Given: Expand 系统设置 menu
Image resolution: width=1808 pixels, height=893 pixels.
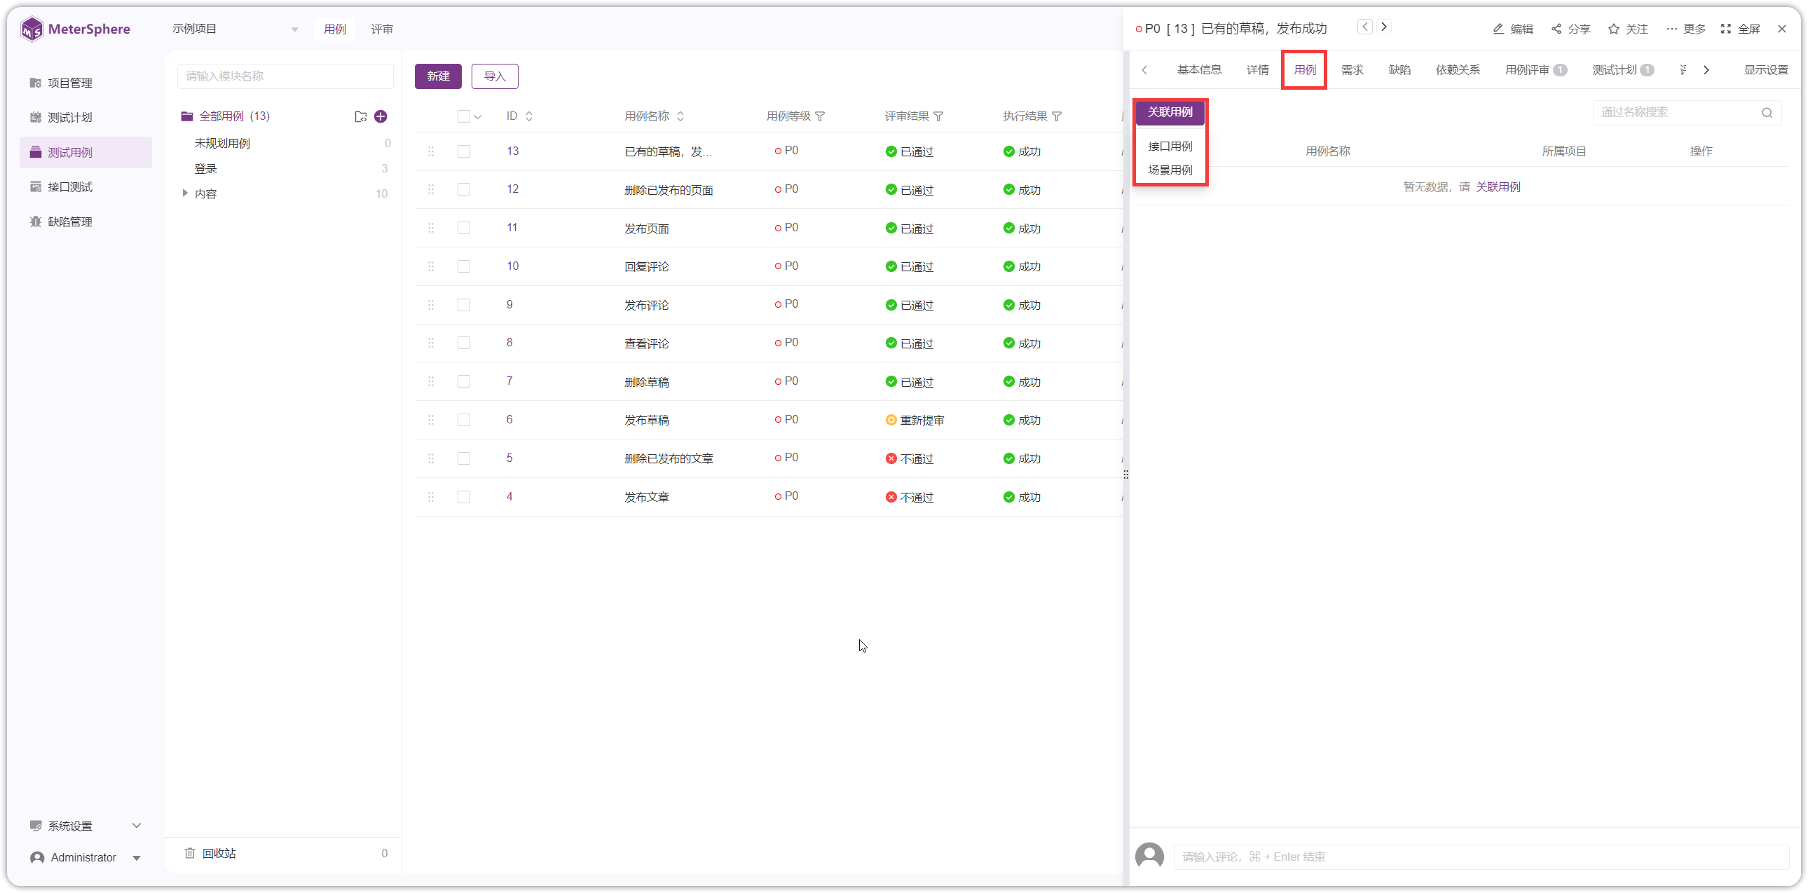Looking at the screenshot, I should (85, 826).
